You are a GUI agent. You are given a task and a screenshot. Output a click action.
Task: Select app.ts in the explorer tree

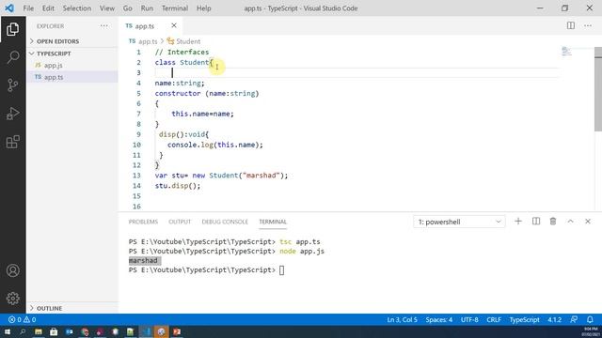[54, 77]
